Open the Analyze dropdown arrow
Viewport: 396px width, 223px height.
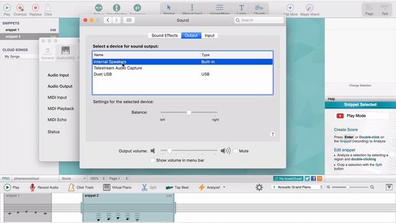pos(224,187)
